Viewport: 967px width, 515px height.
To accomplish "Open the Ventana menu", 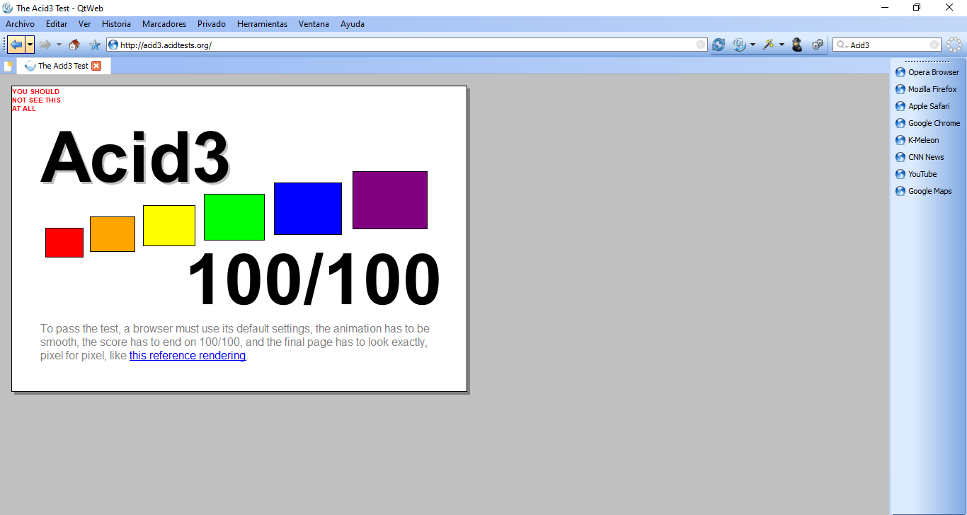I will point(314,24).
